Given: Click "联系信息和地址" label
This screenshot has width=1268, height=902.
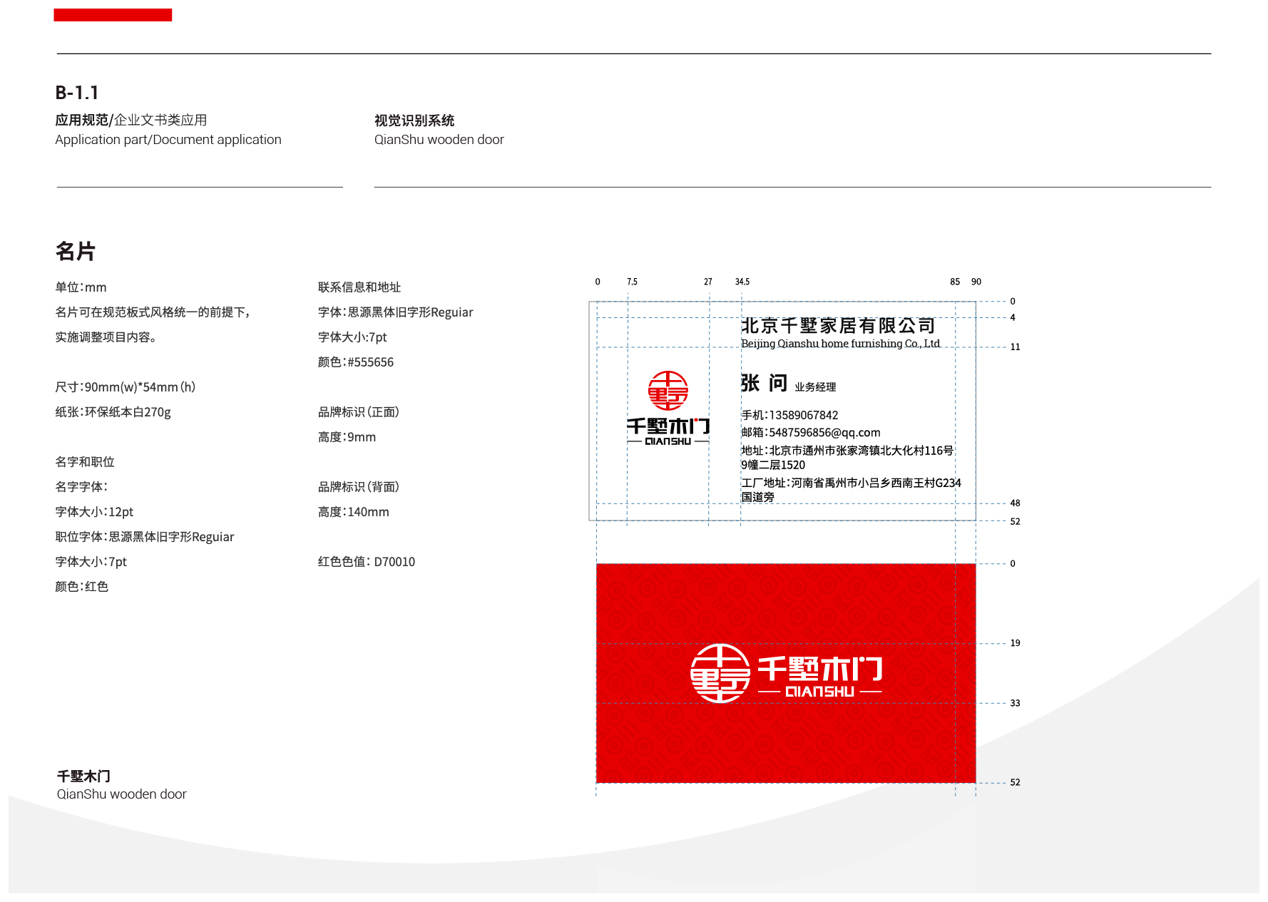Looking at the screenshot, I should click(359, 287).
